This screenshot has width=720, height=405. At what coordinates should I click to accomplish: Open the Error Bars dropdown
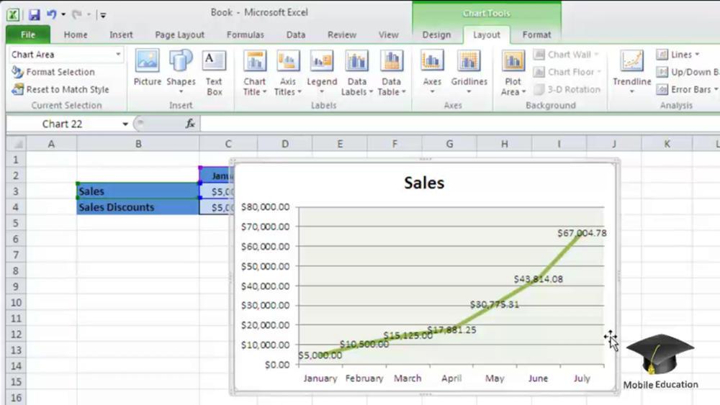[x=686, y=89]
